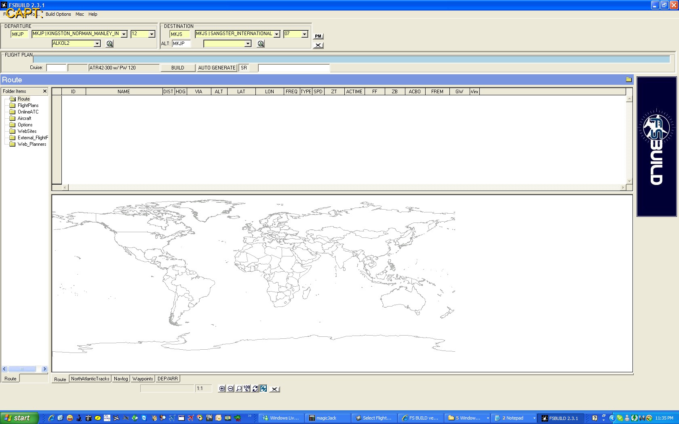
Task: Open the destination runway 07 dropdown
Action: pyautogui.click(x=304, y=34)
